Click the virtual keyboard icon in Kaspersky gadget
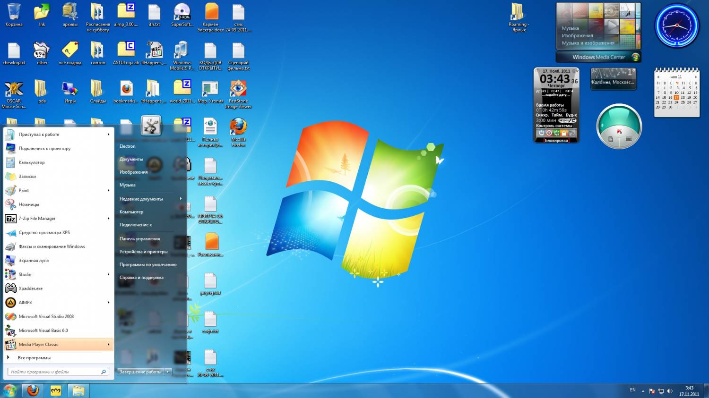Image resolution: width=709 pixels, height=398 pixels. pyautogui.click(x=629, y=139)
